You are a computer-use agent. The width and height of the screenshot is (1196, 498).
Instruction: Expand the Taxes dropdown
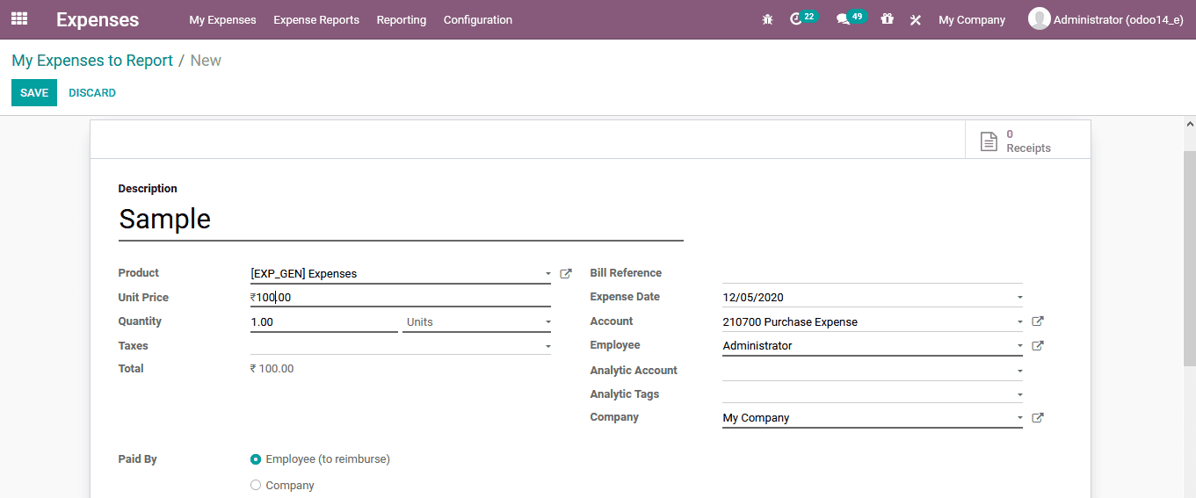pyautogui.click(x=547, y=346)
